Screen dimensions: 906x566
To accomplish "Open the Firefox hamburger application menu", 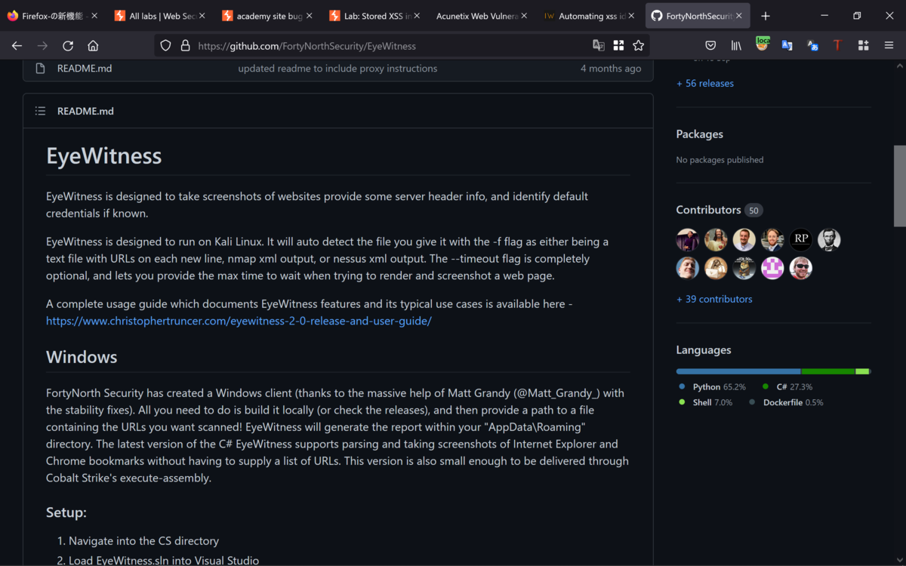I will coord(889,45).
